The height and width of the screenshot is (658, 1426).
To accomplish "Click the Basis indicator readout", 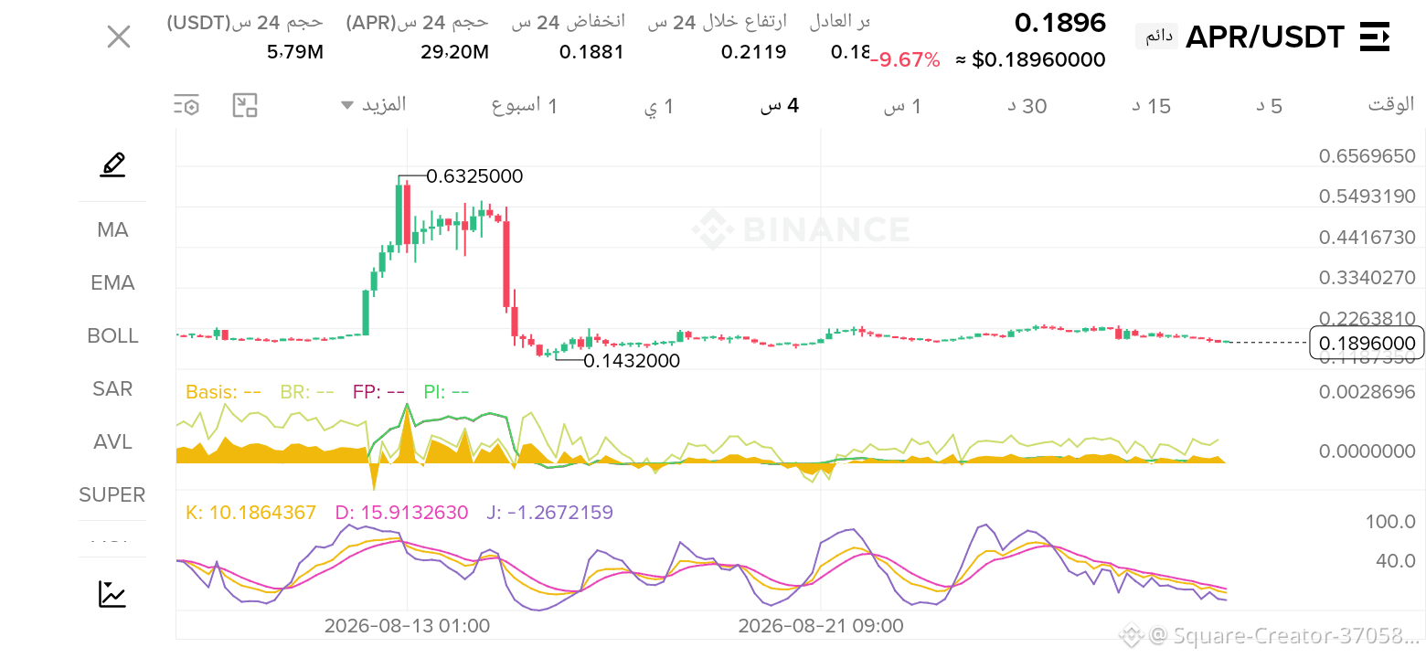I will point(223,393).
